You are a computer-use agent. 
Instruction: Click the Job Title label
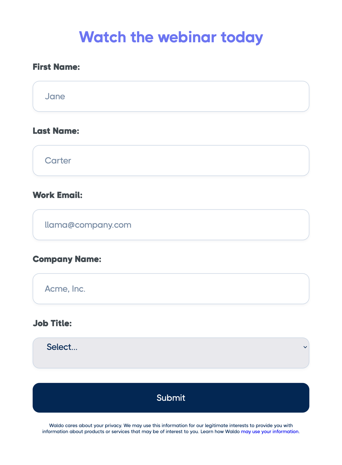[x=52, y=323]
